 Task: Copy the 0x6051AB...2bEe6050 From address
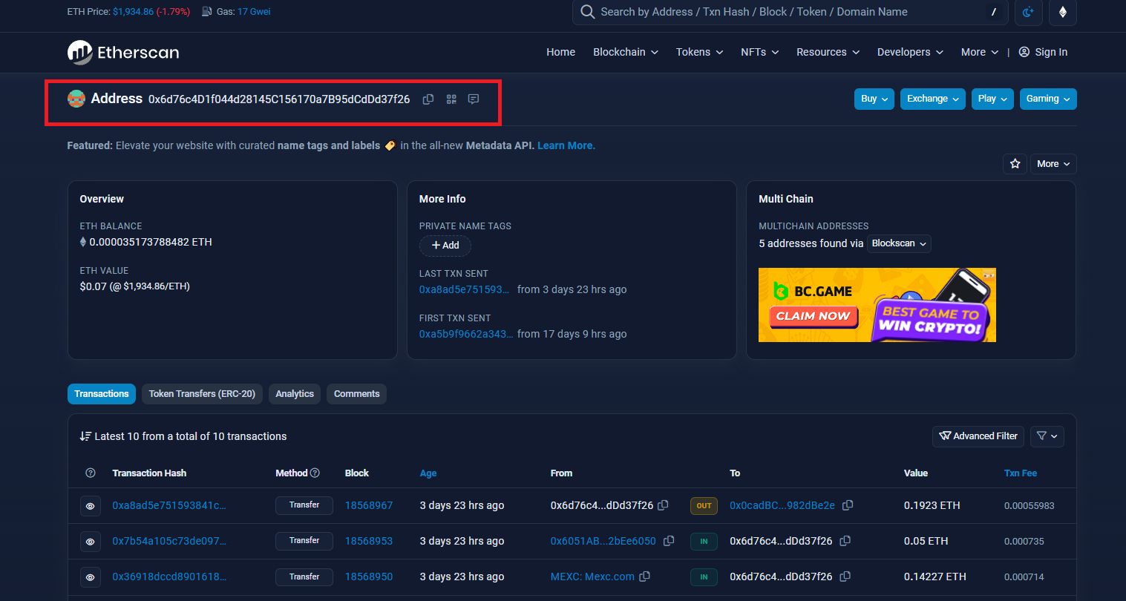click(x=669, y=541)
